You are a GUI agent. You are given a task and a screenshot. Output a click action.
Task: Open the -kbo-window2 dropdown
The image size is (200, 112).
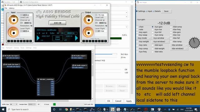pyautogui.click(x=179, y=49)
